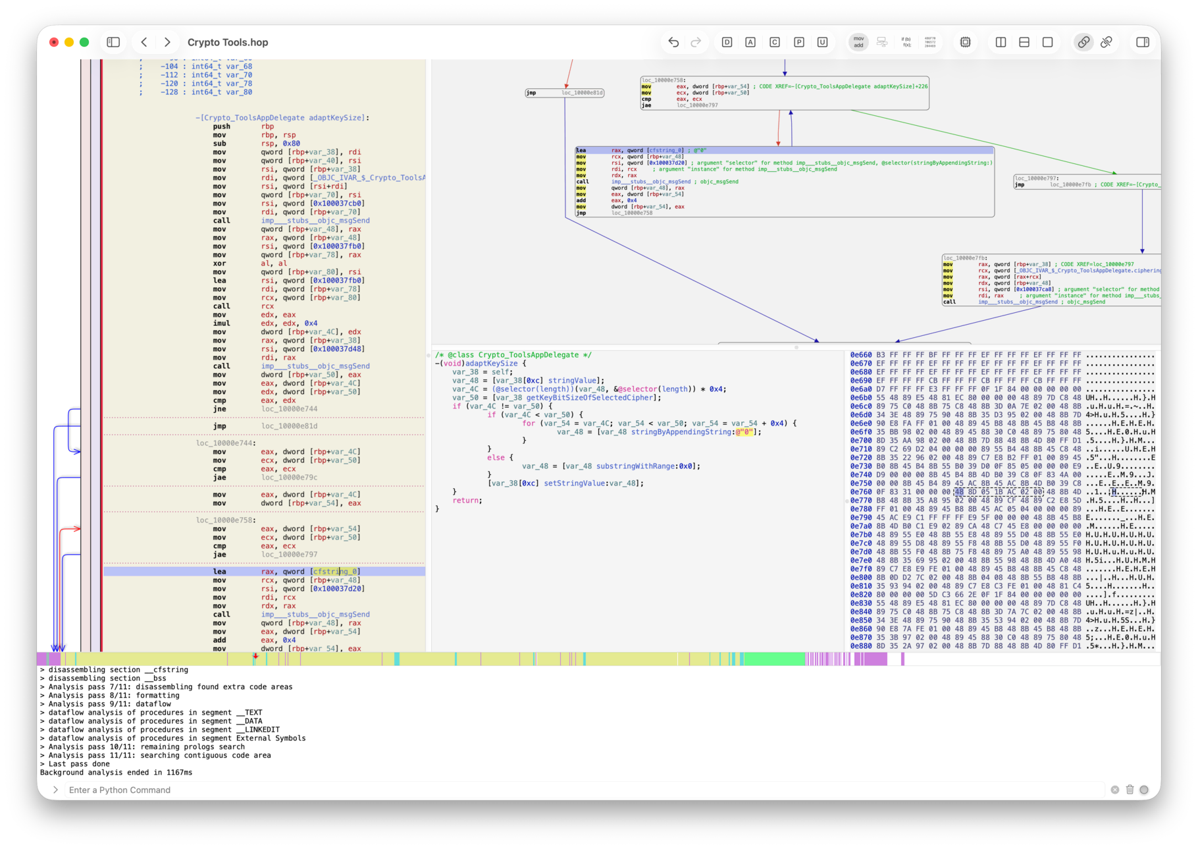Switch to hexadecimal view mode
Image resolution: width=1198 pixels, height=849 pixels.
click(930, 42)
